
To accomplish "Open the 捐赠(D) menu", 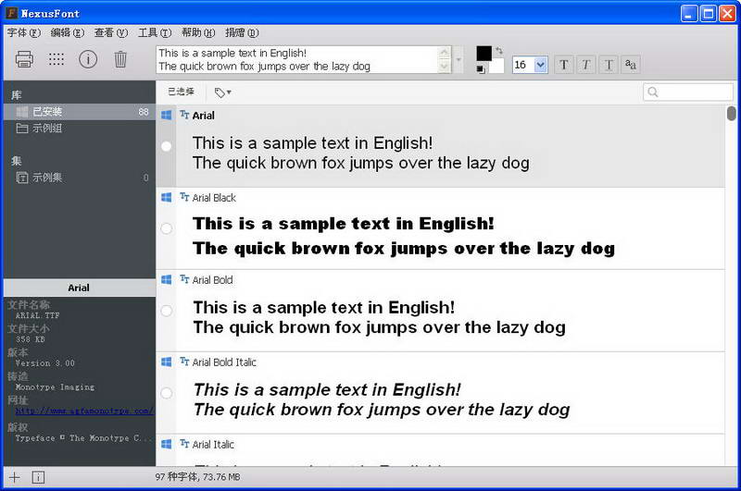I will click(x=242, y=32).
